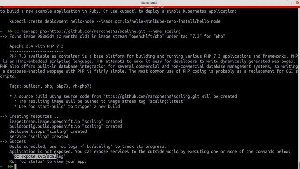300x169 pixels.
Task: Click 'to build a new example application' line
Action: click(119, 11)
